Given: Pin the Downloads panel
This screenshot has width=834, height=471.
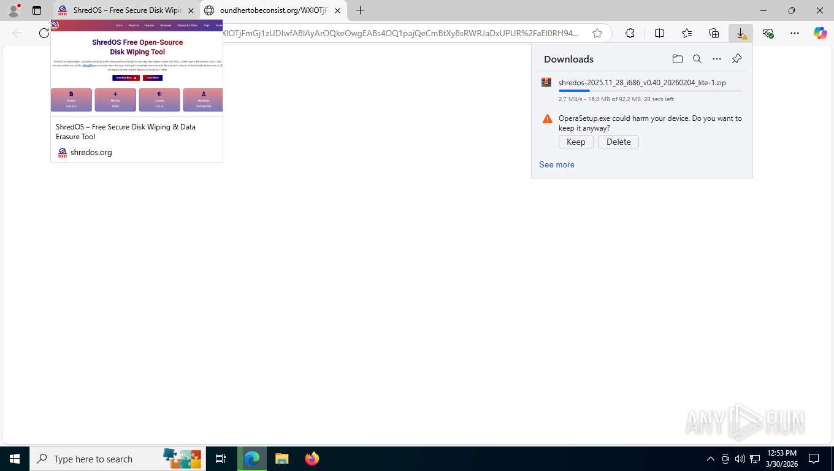Looking at the screenshot, I should point(736,59).
